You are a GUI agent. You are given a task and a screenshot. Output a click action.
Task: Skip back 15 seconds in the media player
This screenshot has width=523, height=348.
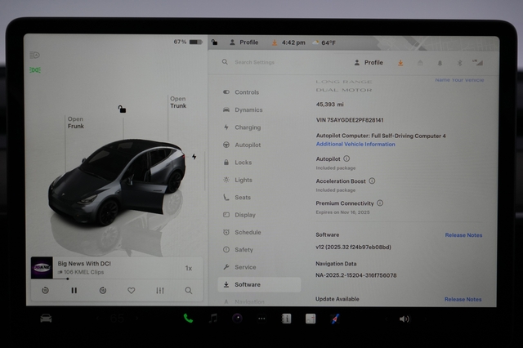coord(46,291)
